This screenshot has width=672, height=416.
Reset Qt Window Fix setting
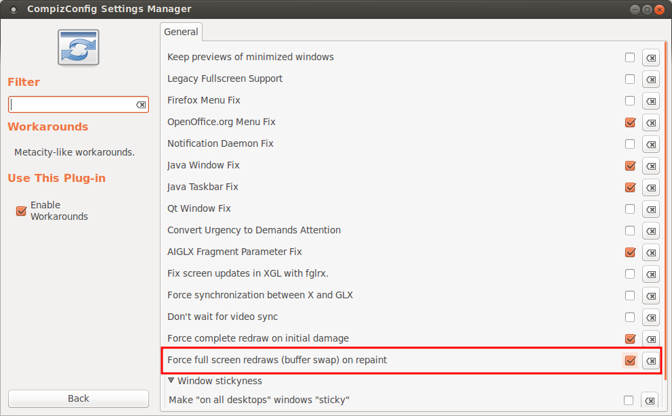(650, 209)
